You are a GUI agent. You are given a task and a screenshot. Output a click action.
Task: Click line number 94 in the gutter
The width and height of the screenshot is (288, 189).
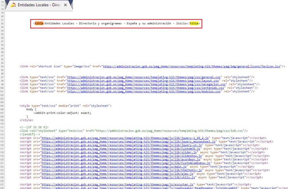[x=2, y=66]
